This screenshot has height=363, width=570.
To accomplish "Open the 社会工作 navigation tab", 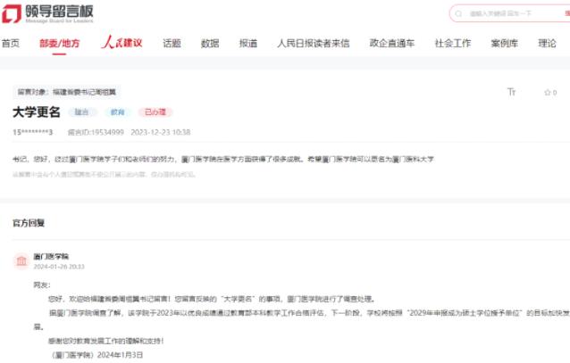I will coord(453,44).
